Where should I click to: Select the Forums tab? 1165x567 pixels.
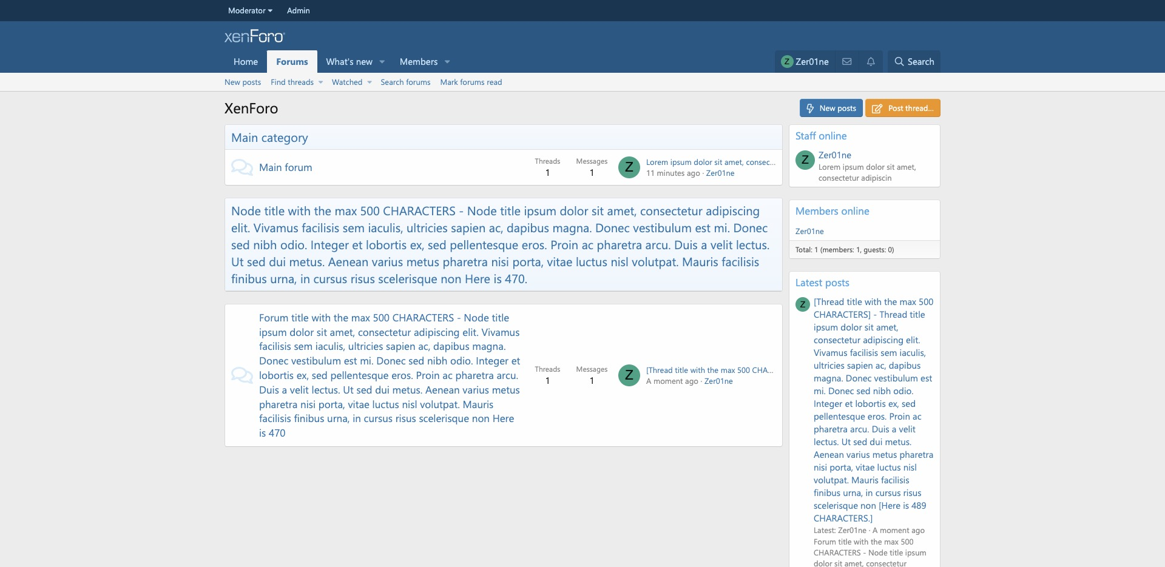(x=292, y=62)
